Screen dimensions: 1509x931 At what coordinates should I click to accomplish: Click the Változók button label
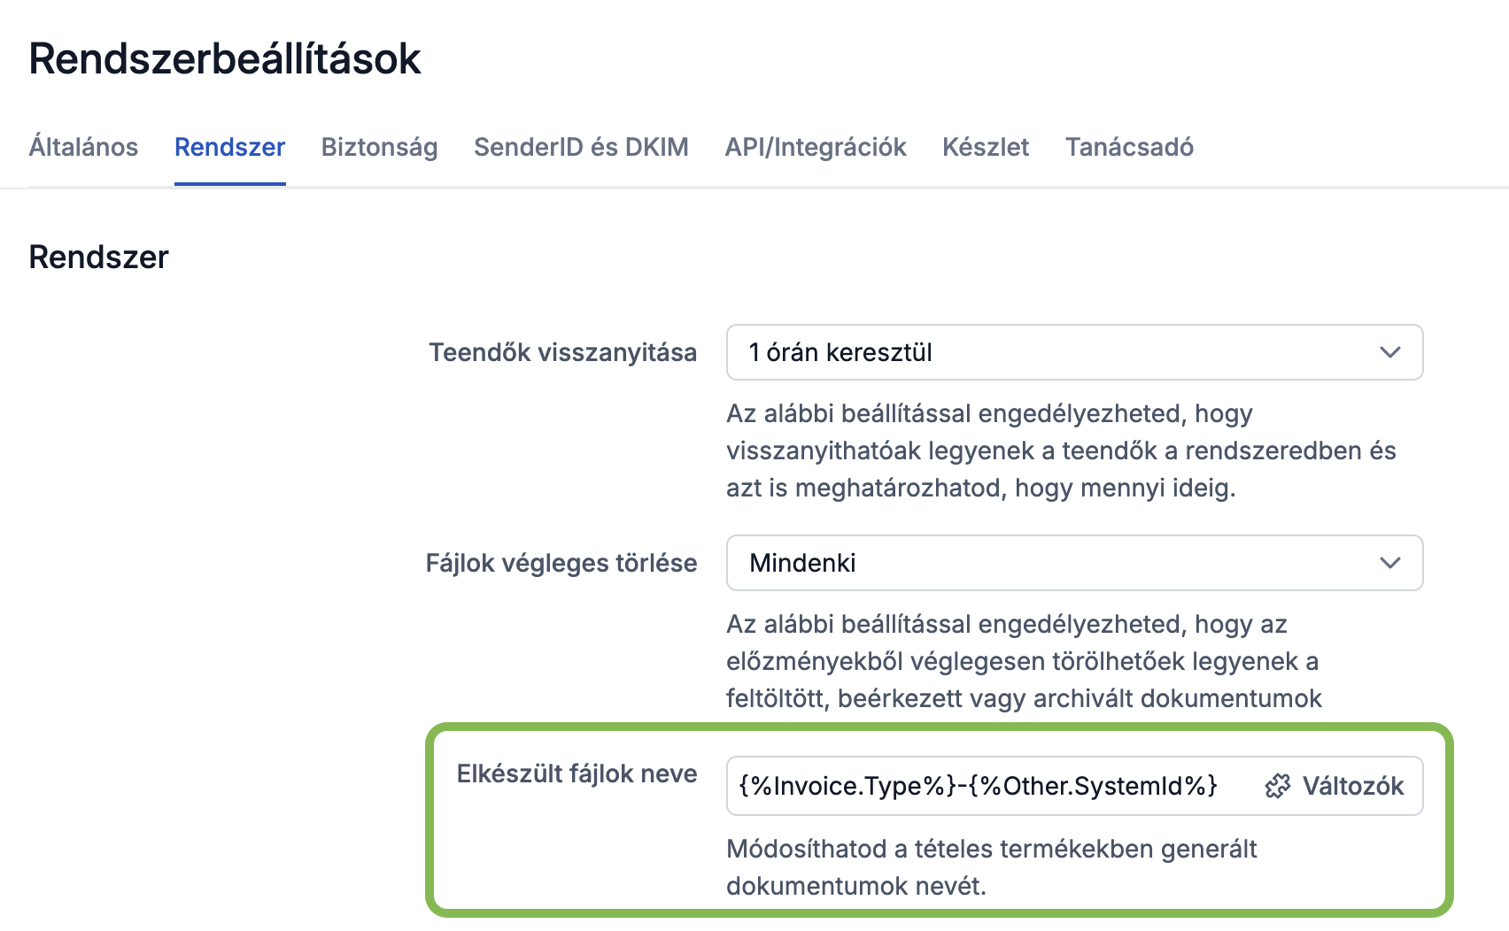click(1353, 786)
